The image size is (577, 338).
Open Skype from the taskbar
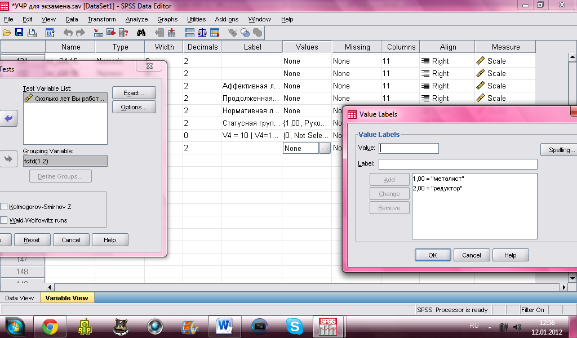294,326
